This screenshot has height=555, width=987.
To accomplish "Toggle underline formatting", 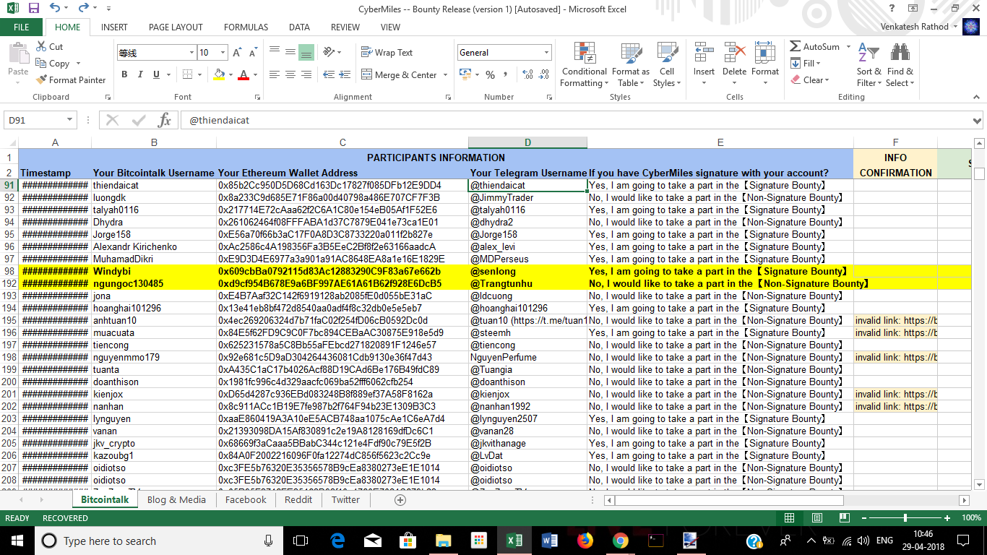I will (x=156, y=74).
